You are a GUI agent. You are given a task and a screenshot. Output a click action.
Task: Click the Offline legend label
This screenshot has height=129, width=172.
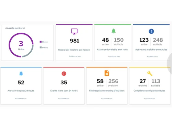click(45, 47)
